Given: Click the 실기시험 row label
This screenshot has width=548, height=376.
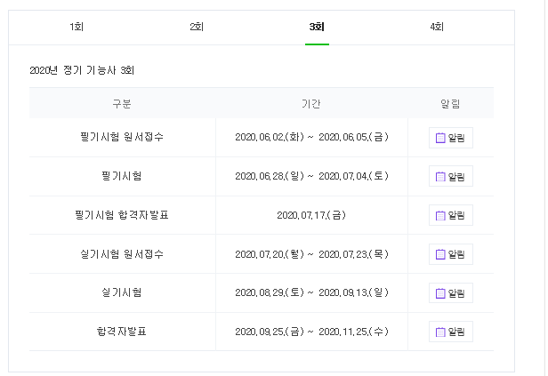Looking at the screenshot, I should (122, 292).
